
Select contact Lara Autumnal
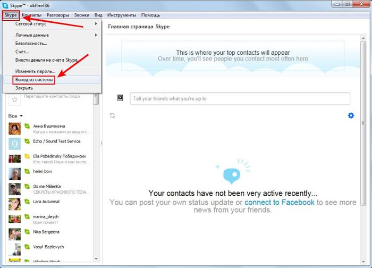click(x=50, y=204)
